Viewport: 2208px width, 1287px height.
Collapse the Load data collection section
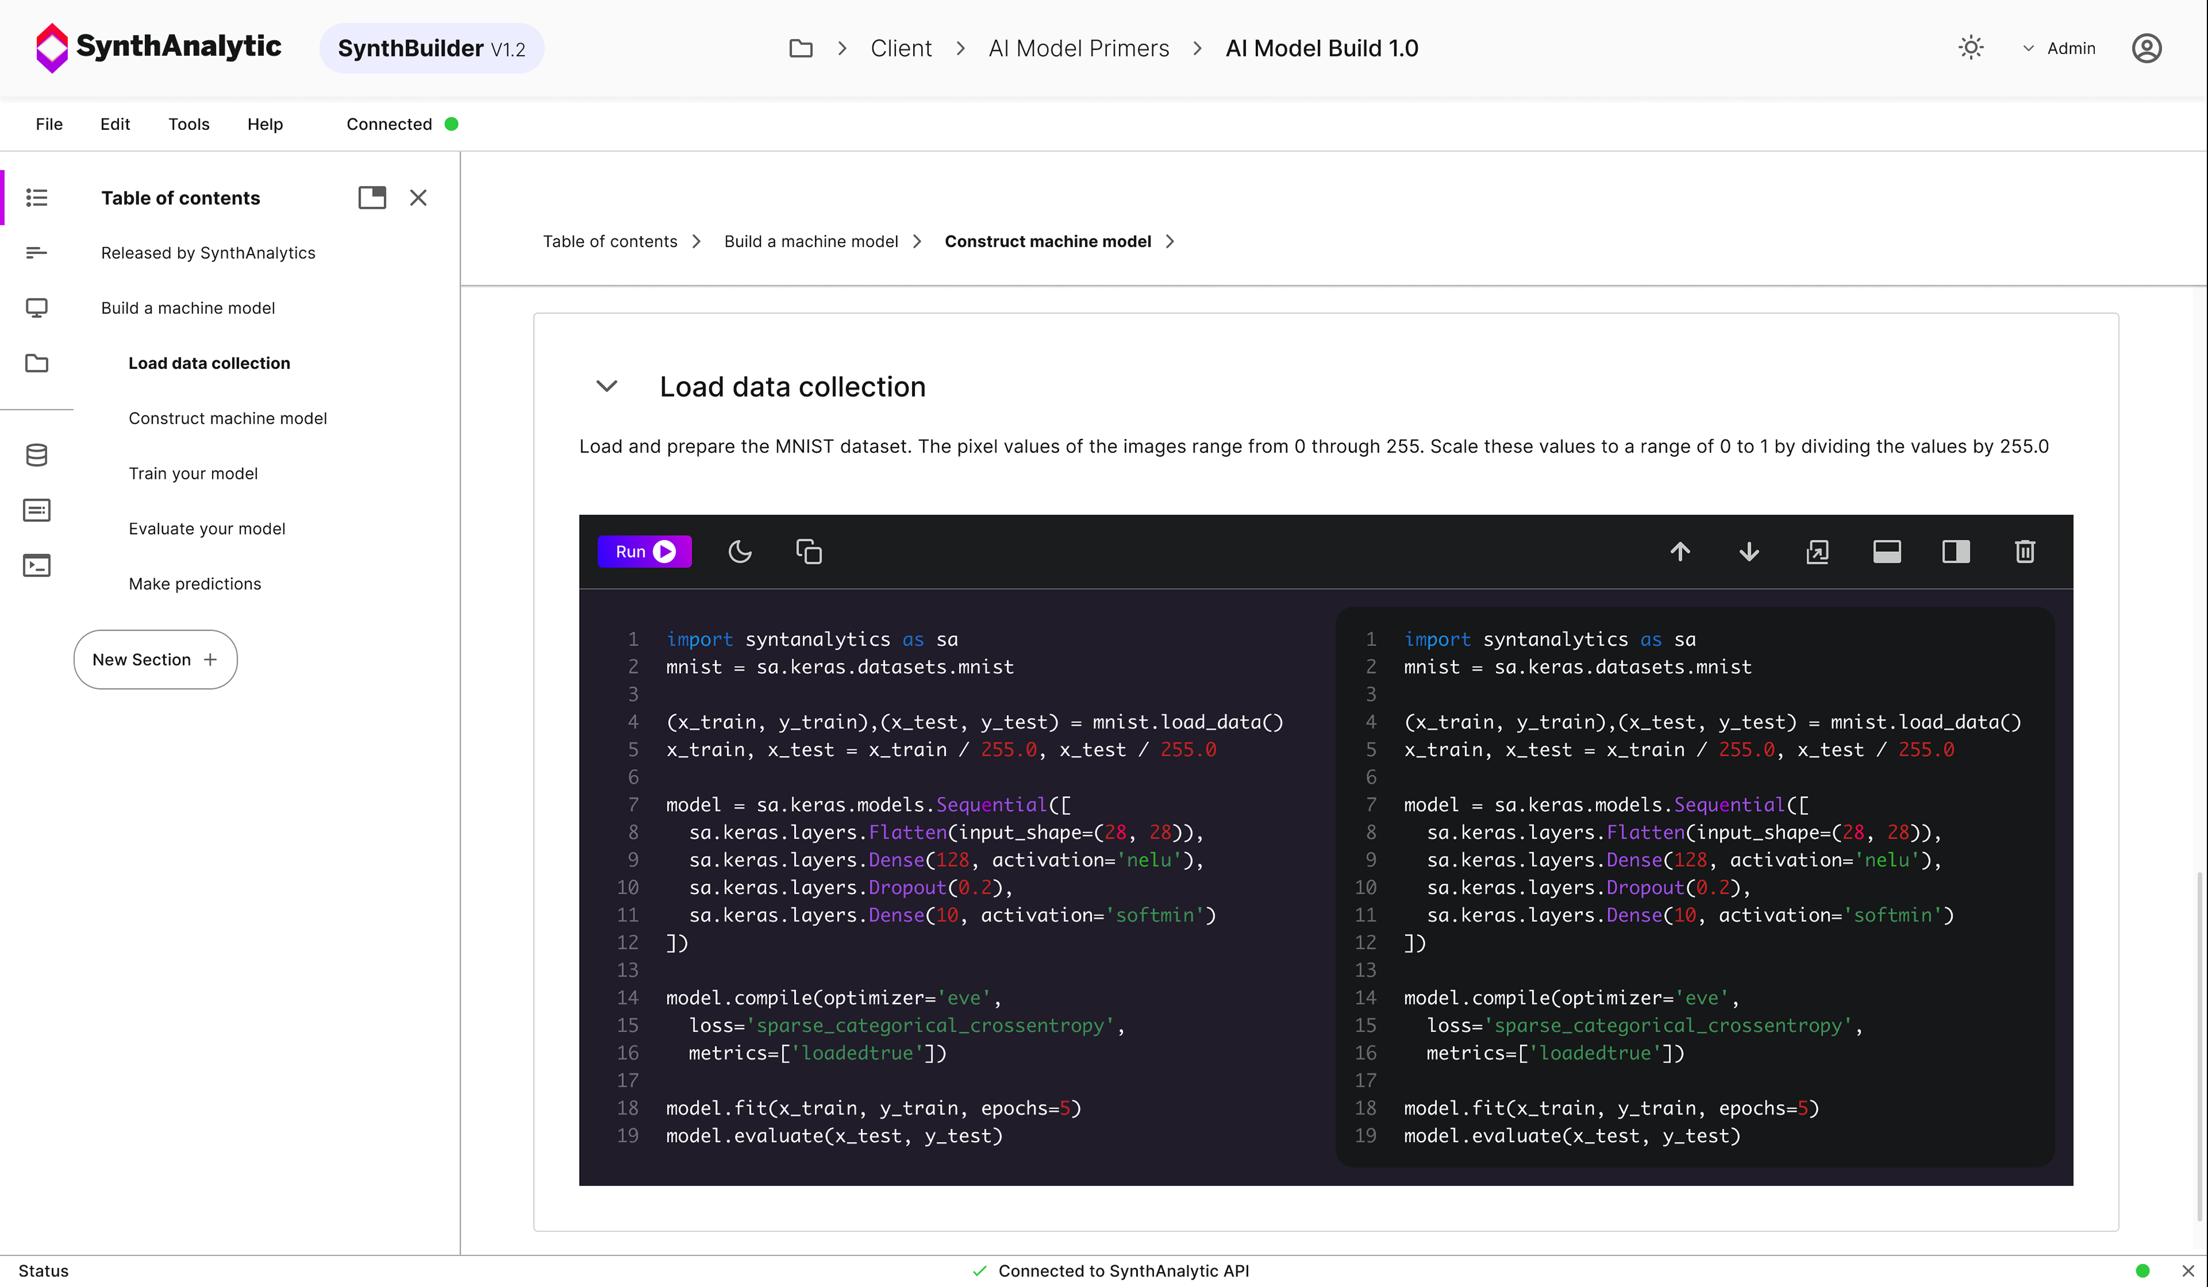pyautogui.click(x=606, y=386)
